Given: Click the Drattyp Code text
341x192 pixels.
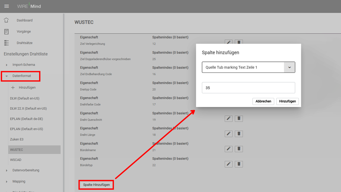Looking at the screenshot, I should coord(88,90).
